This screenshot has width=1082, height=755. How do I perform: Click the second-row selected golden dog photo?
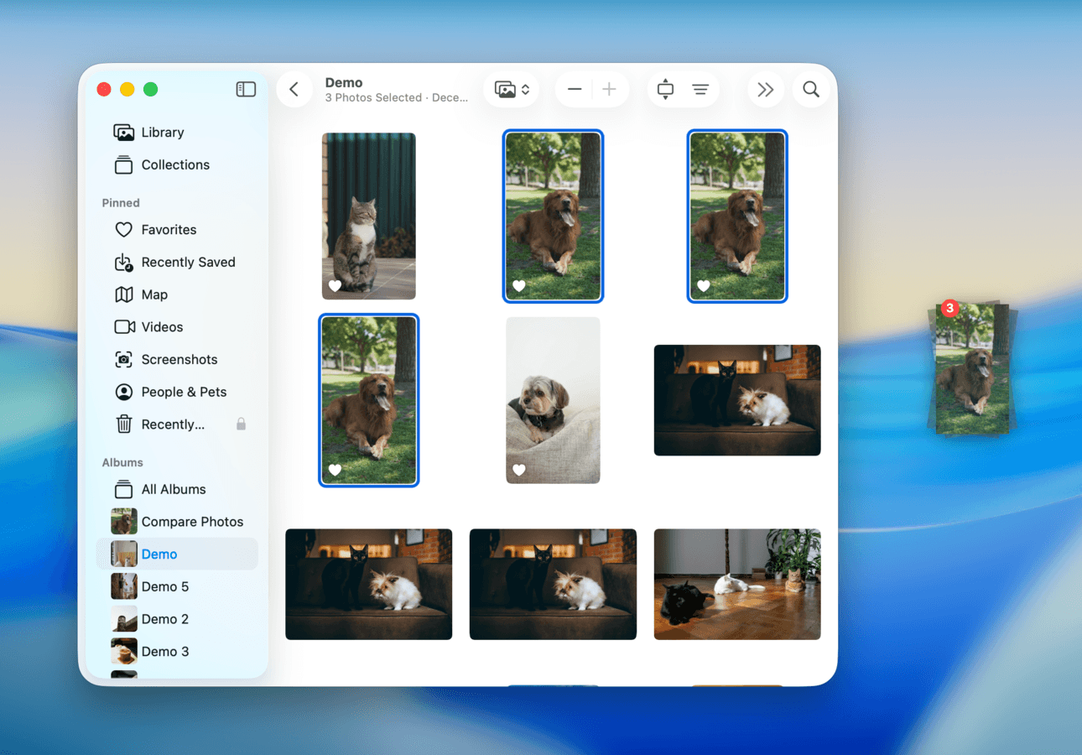coord(369,400)
